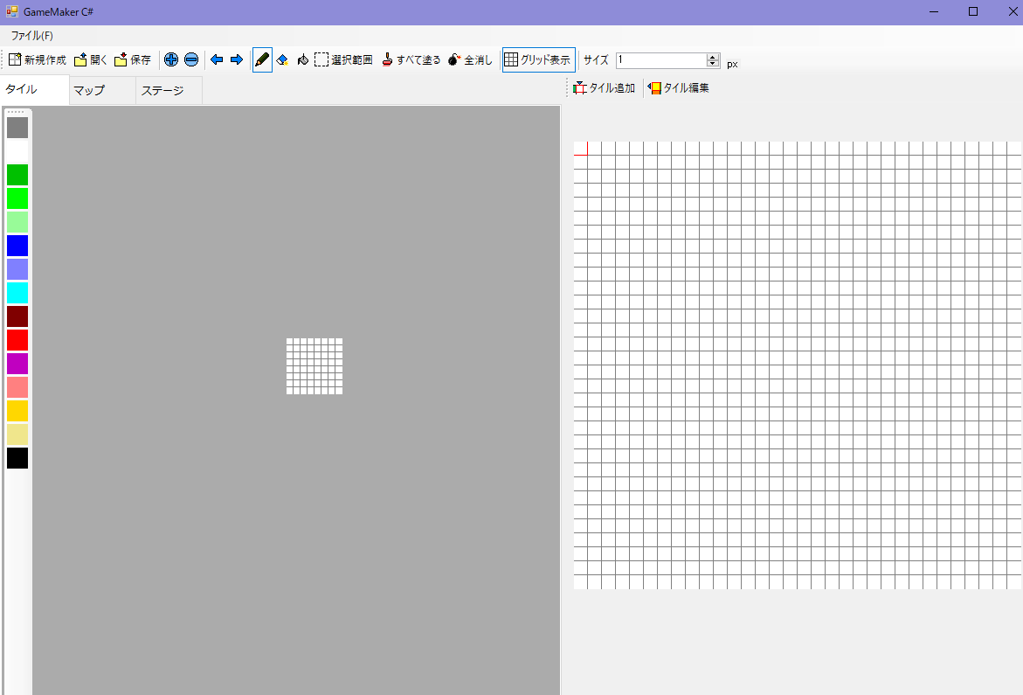
Task: Click the small white tile canvas
Action: (315, 366)
